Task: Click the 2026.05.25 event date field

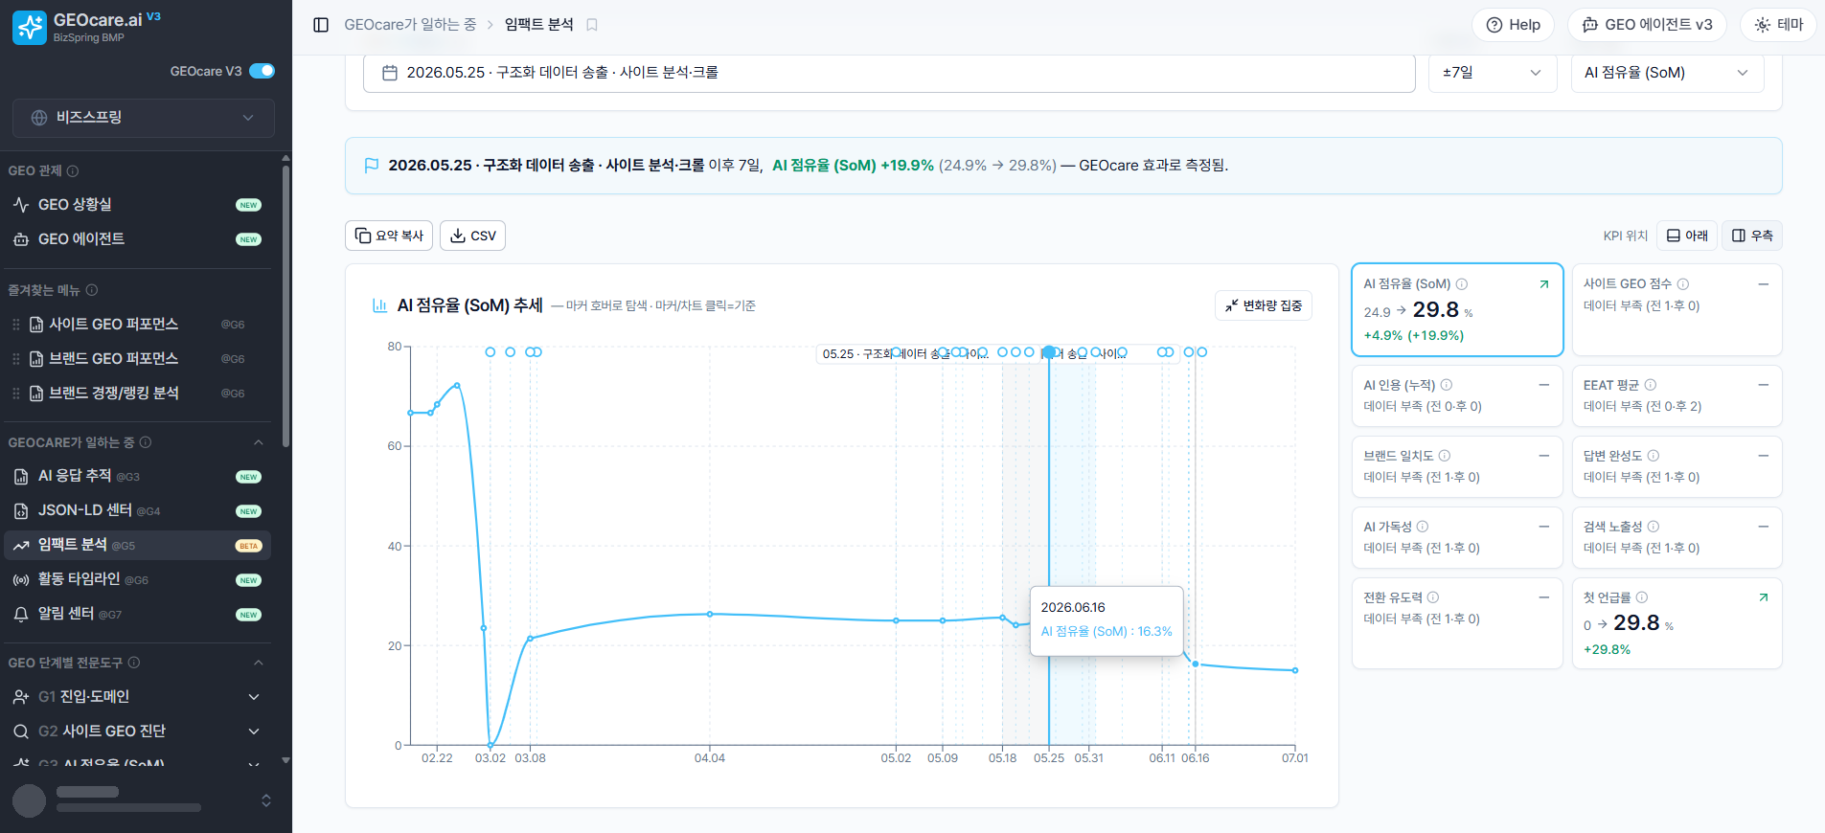Action: coord(889,73)
